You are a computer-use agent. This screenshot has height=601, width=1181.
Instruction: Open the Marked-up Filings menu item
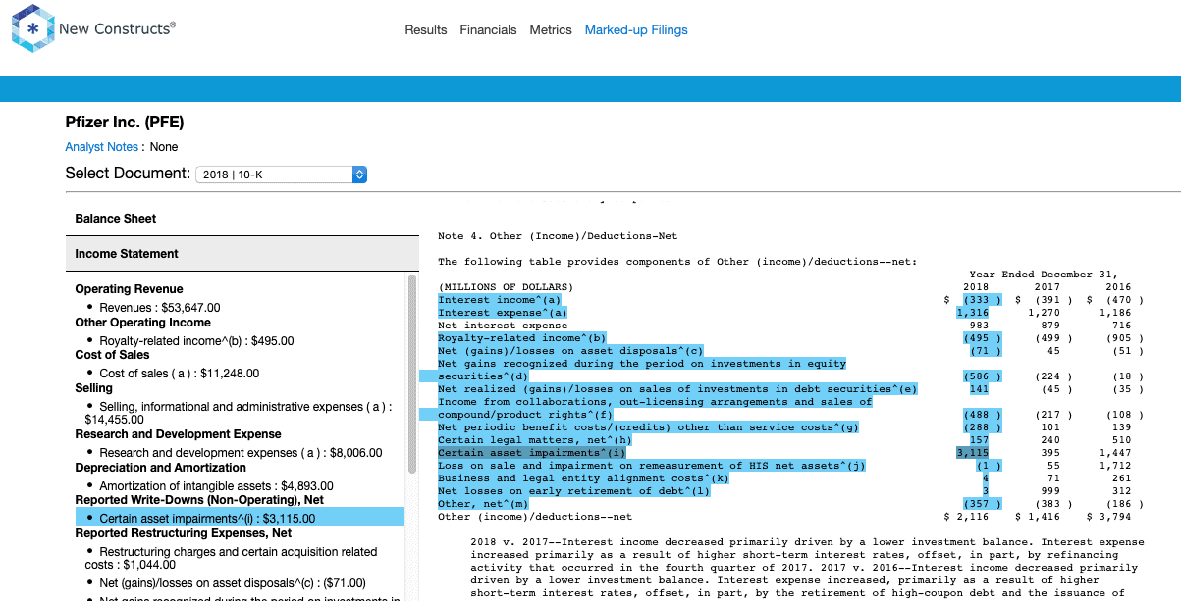636,30
